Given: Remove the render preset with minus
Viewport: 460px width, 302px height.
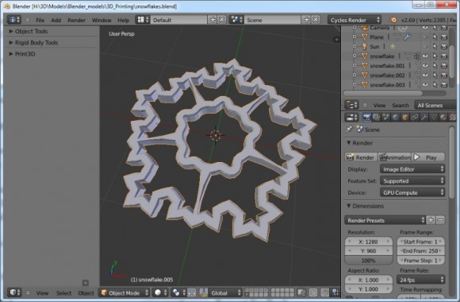Looking at the screenshot, I should pos(440,220).
